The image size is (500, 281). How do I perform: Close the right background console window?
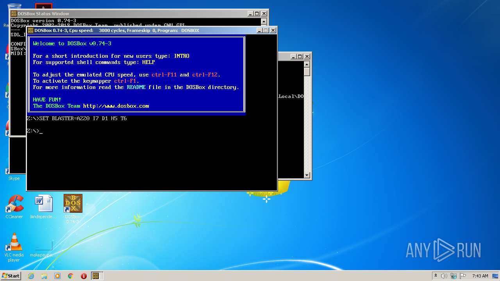pos(307,57)
